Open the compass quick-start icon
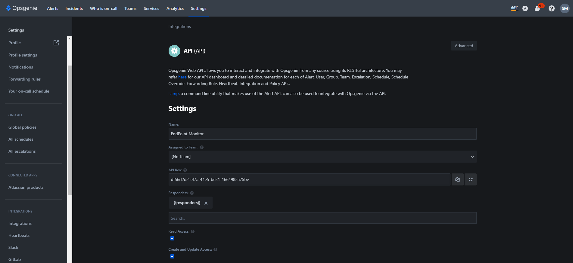The width and height of the screenshot is (573, 263). tap(525, 8)
